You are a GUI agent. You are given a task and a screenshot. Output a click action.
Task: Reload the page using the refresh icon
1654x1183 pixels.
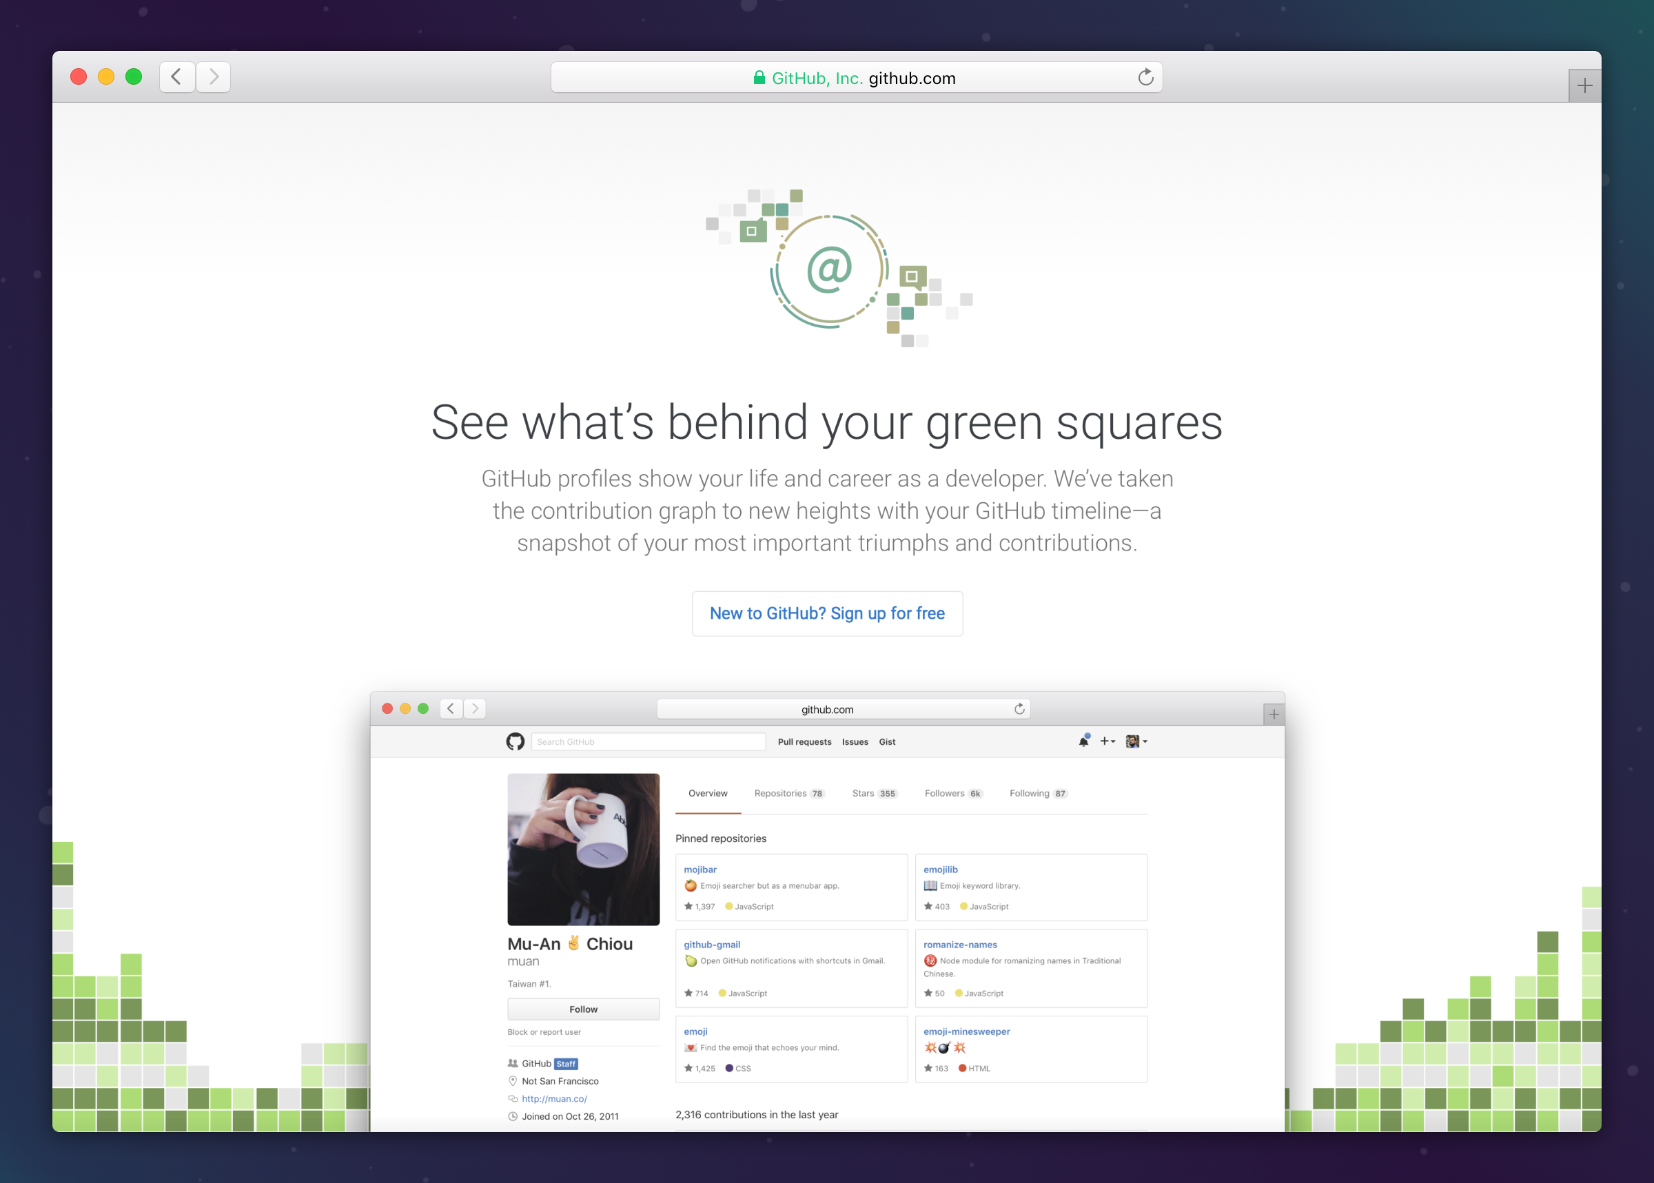tap(1145, 77)
